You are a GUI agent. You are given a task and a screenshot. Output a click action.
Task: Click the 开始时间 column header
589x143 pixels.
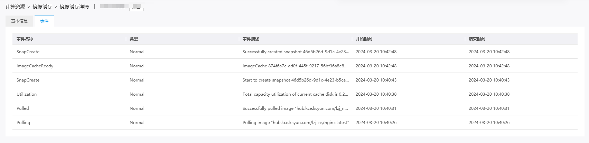[x=364, y=39]
